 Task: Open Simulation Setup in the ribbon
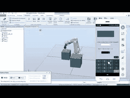point(18,18)
